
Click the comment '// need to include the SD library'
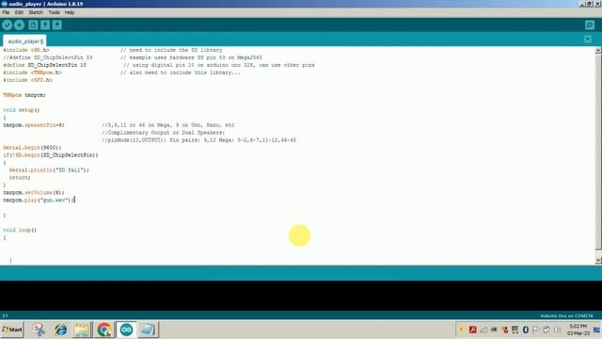coord(171,50)
